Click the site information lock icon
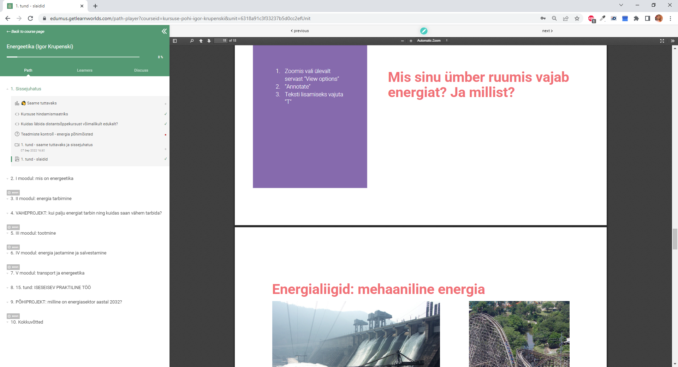678x367 pixels. coord(44,18)
